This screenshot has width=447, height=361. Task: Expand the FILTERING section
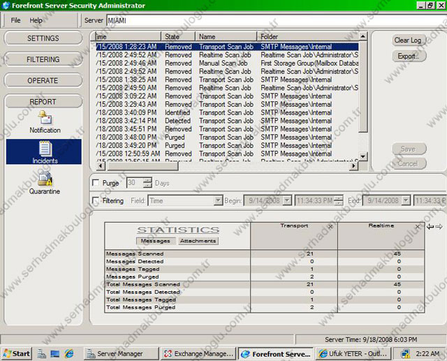click(43, 59)
